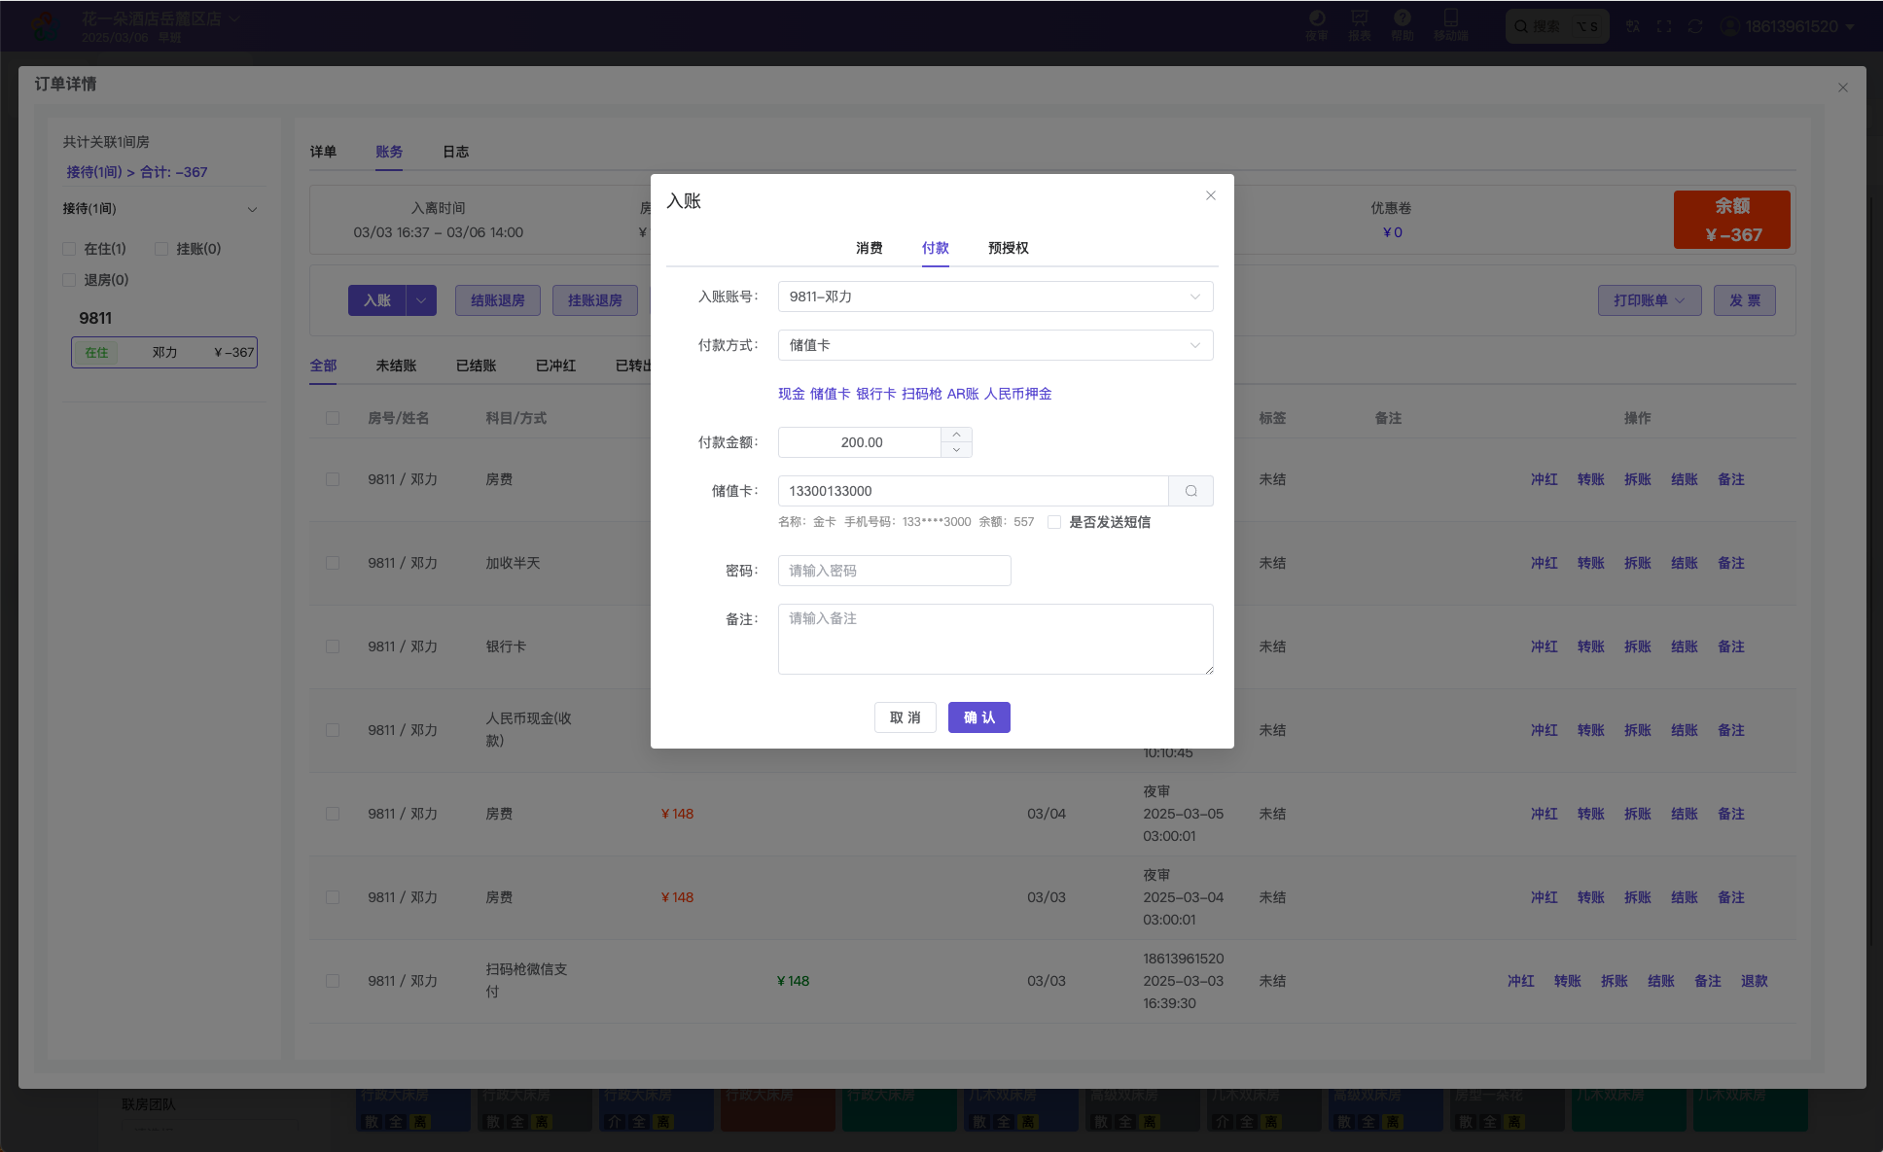Image resolution: width=1883 pixels, height=1152 pixels.
Task: Collapse the 接待(1间) expander
Action: point(252,209)
